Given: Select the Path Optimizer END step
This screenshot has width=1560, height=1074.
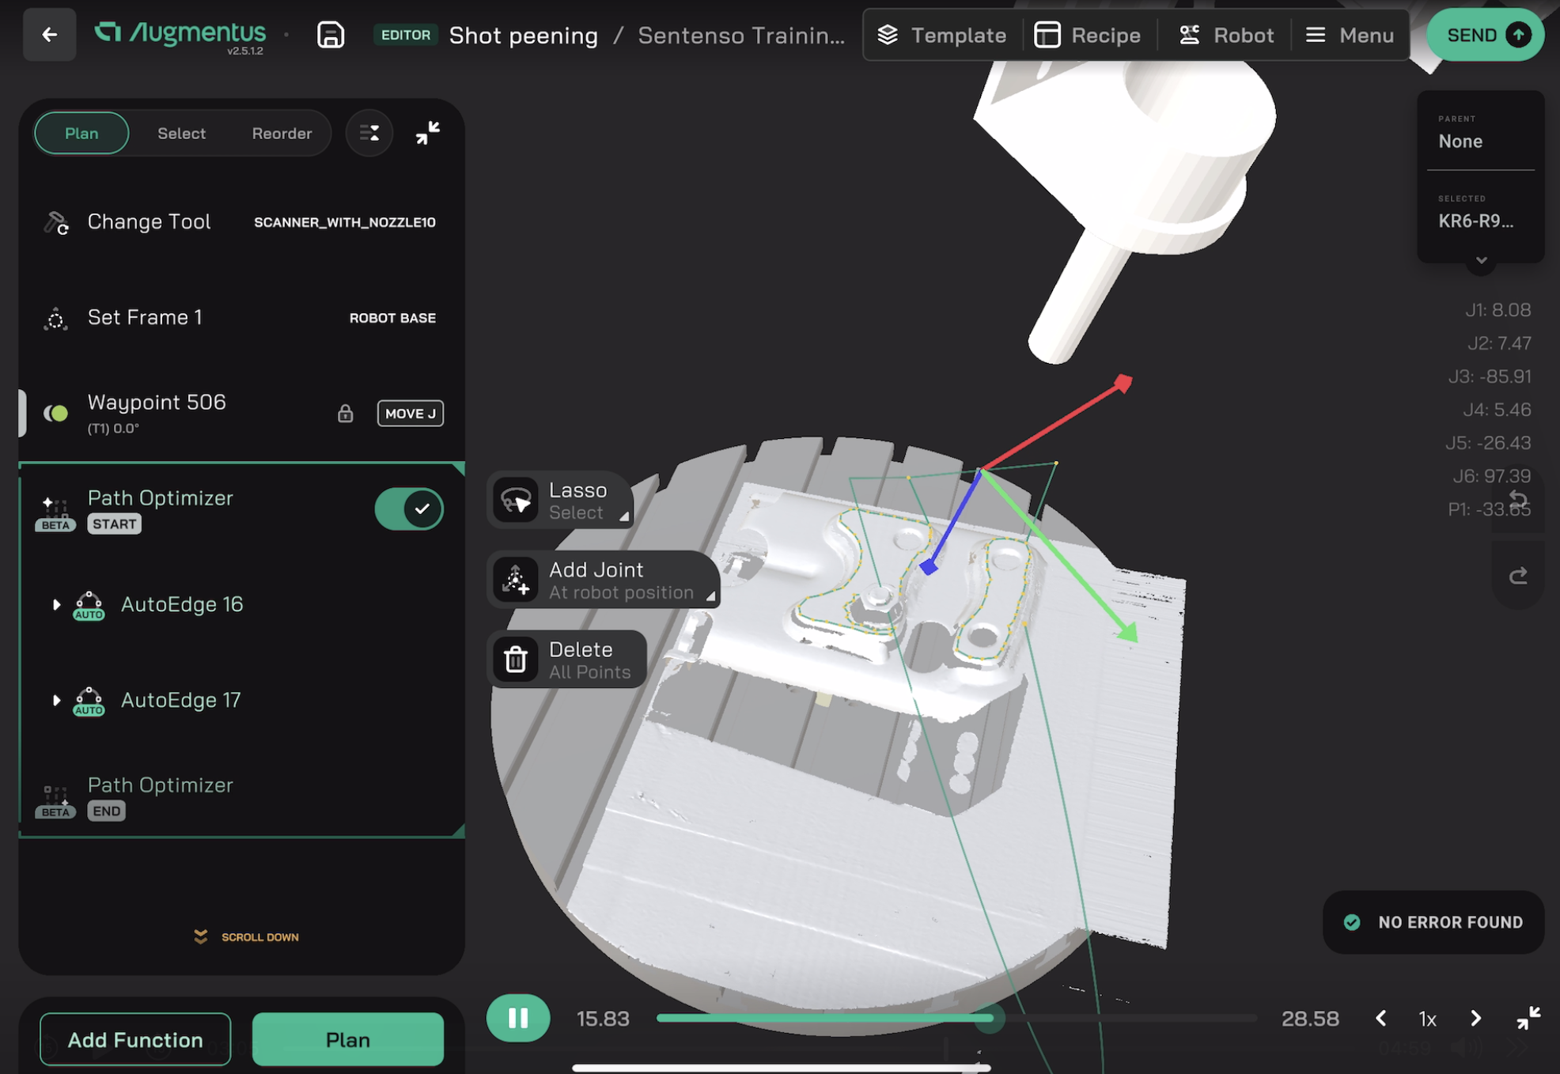Looking at the screenshot, I should click(x=241, y=797).
